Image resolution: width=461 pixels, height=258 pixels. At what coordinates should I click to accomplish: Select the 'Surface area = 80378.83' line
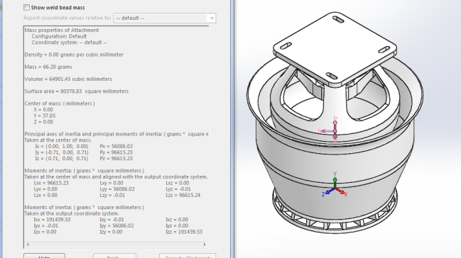[77, 91]
